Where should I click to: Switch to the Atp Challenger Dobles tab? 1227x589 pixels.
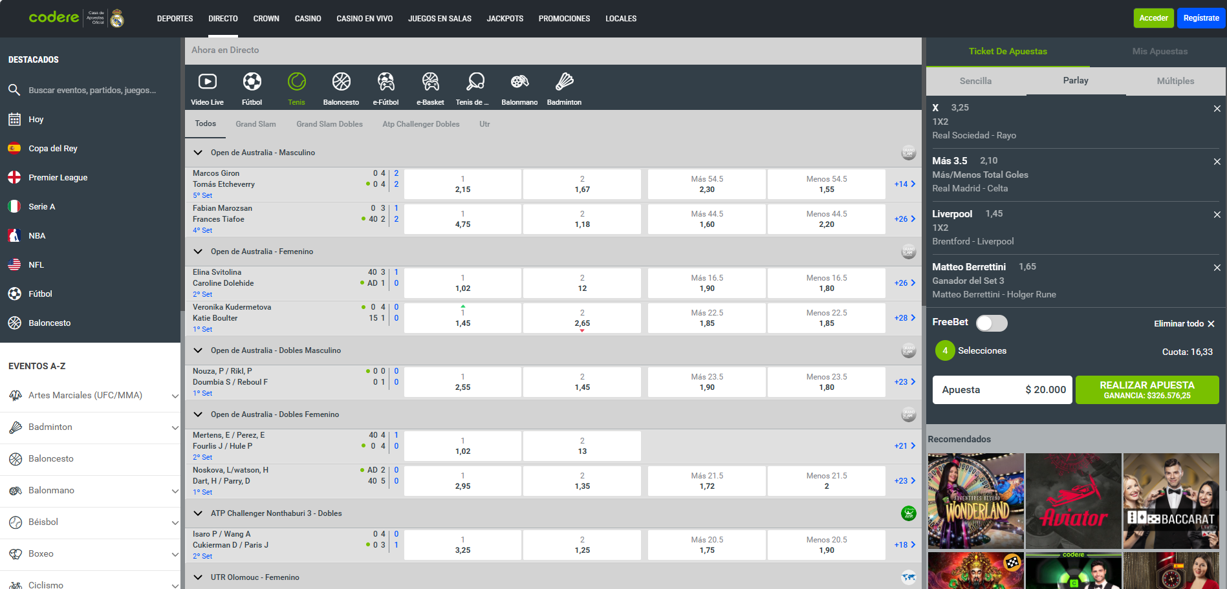pyautogui.click(x=420, y=124)
